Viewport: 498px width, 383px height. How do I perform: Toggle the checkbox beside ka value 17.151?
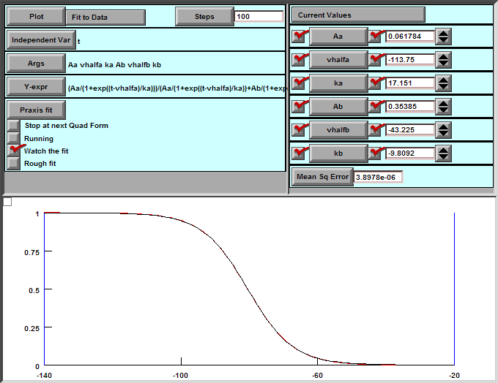coord(376,83)
